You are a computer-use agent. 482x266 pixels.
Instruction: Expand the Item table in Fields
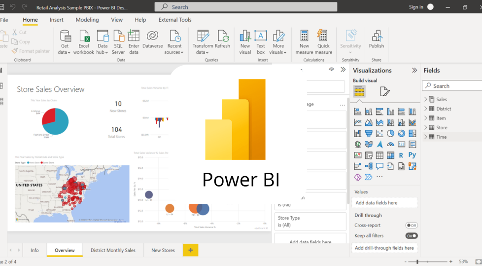(426, 118)
